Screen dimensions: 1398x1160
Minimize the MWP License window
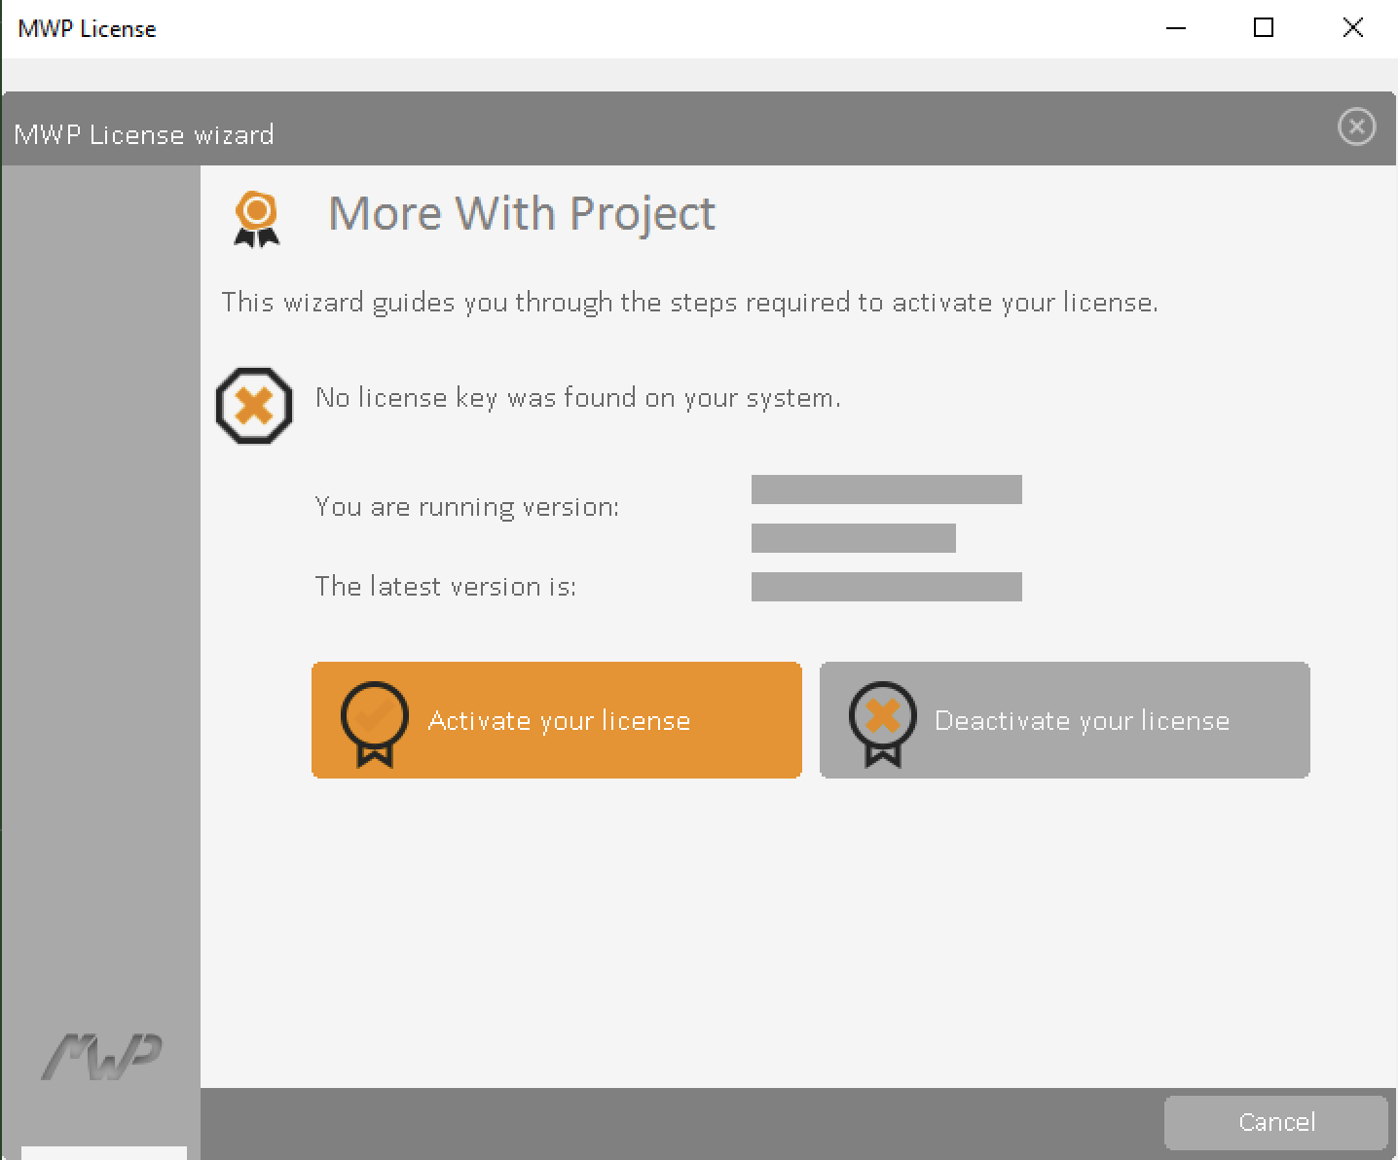tap(1176, 28)
